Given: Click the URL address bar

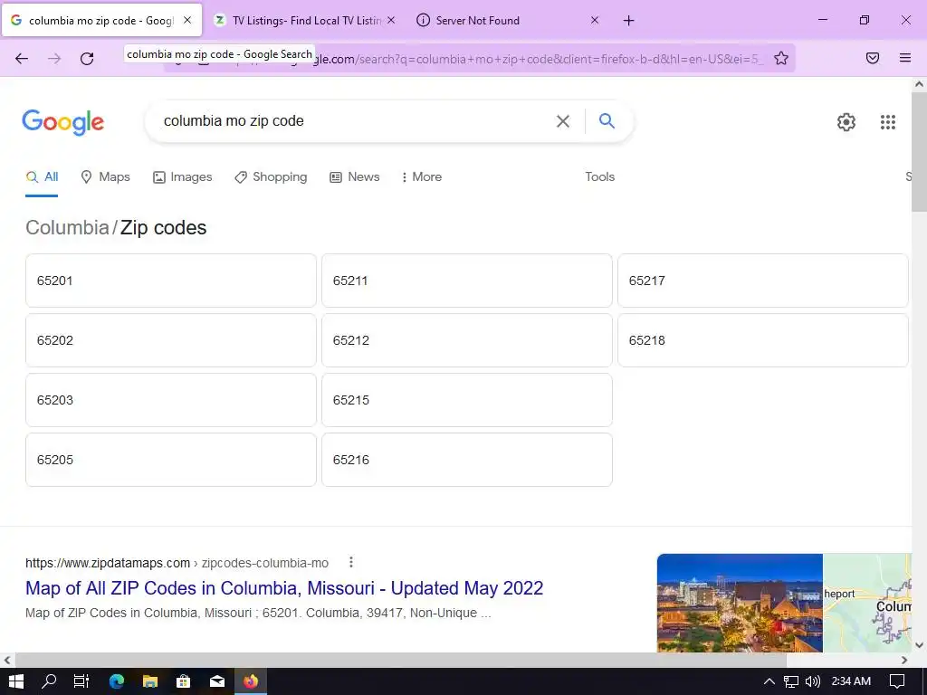Looking at the screenshot, I should 479,59.
